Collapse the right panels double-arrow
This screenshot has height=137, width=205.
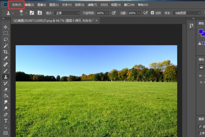click(x=193, y=19)
